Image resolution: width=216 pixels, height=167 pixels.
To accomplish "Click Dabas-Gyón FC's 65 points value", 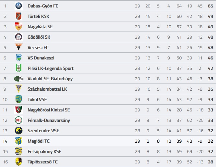I will pos(210,6).
